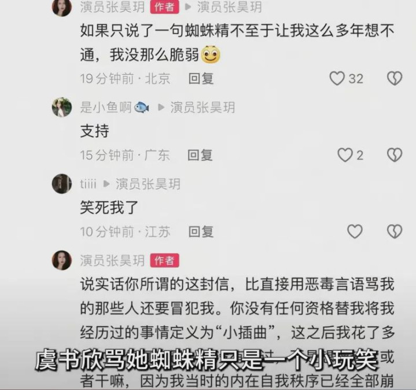
Task: Open author name 演员张昊玥 on the long comment
Action: pyautogui.click(x=112, y=260)
